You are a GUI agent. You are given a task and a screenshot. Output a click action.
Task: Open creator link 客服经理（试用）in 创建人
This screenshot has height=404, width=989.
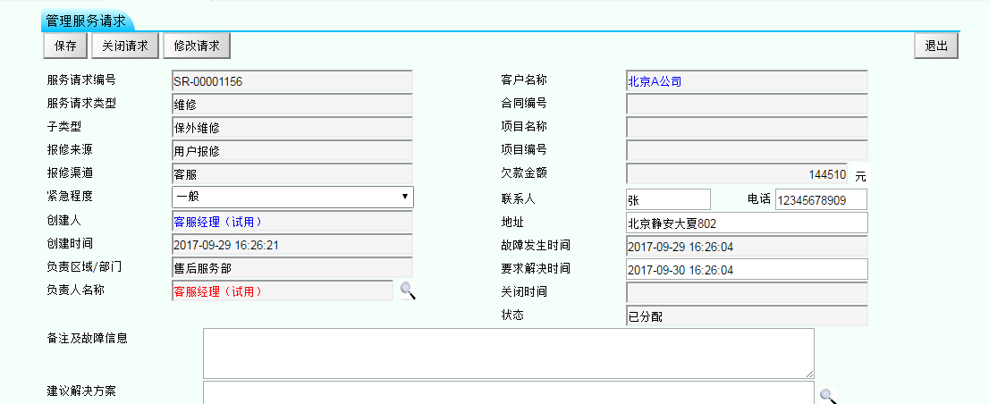click(217, 222)
